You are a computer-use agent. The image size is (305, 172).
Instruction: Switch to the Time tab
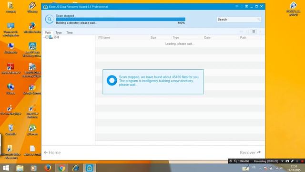click(70, 32)
